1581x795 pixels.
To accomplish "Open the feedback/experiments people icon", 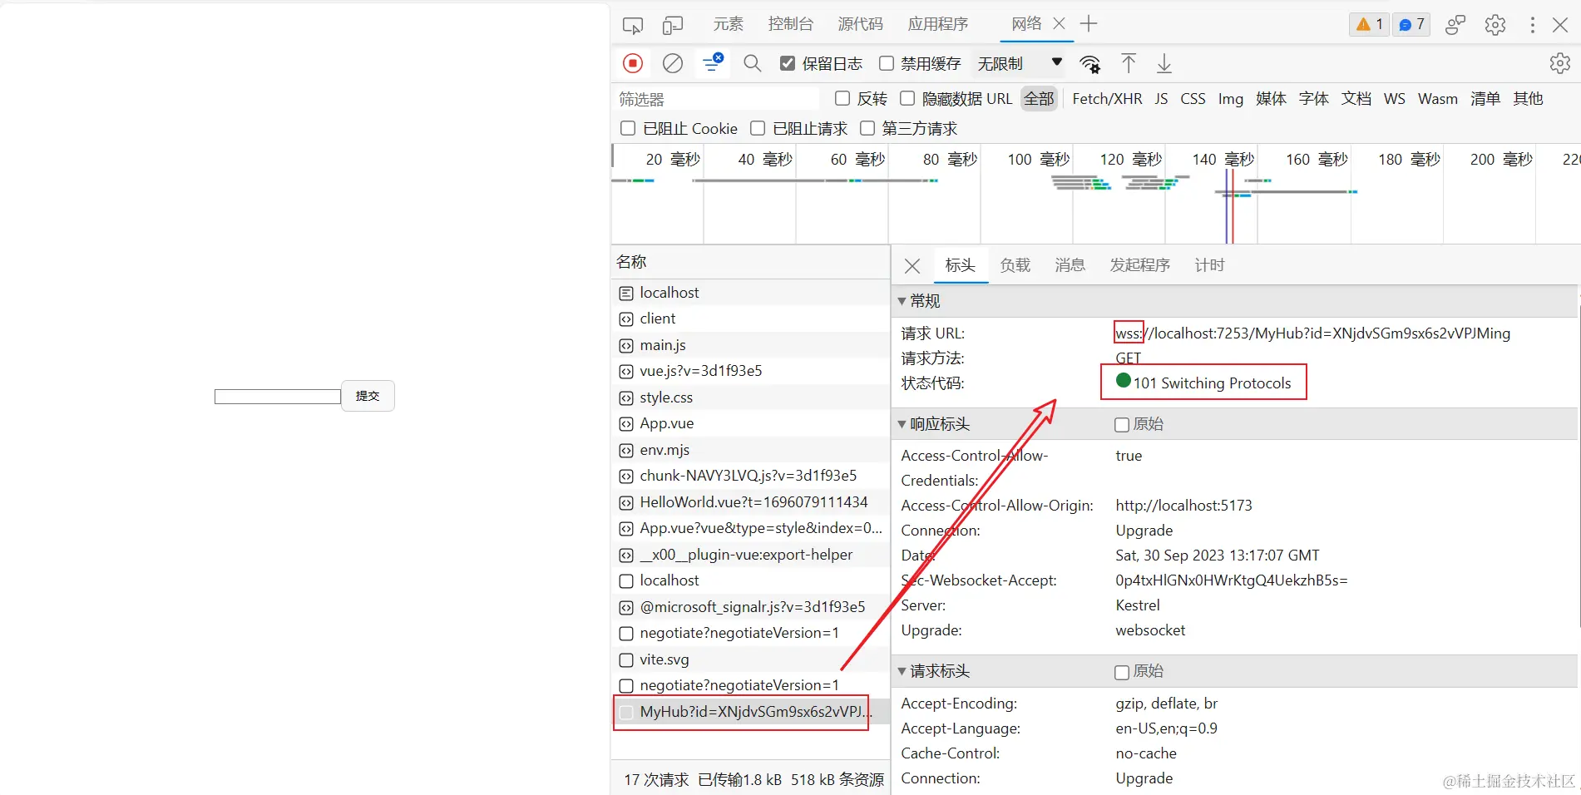I will tap(1455, 25).
